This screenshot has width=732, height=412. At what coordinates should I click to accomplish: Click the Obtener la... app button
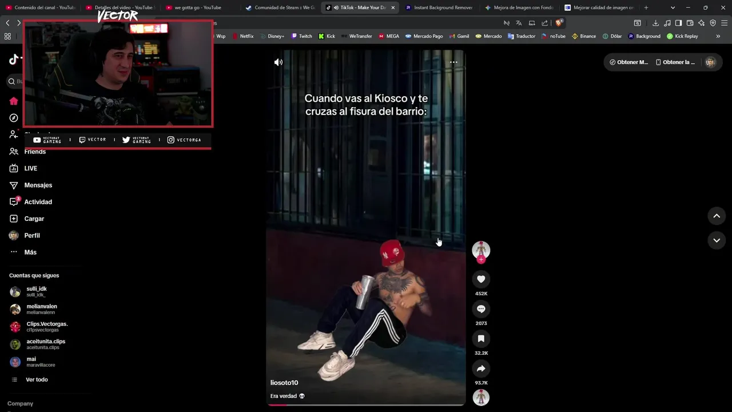pos(675,62)
